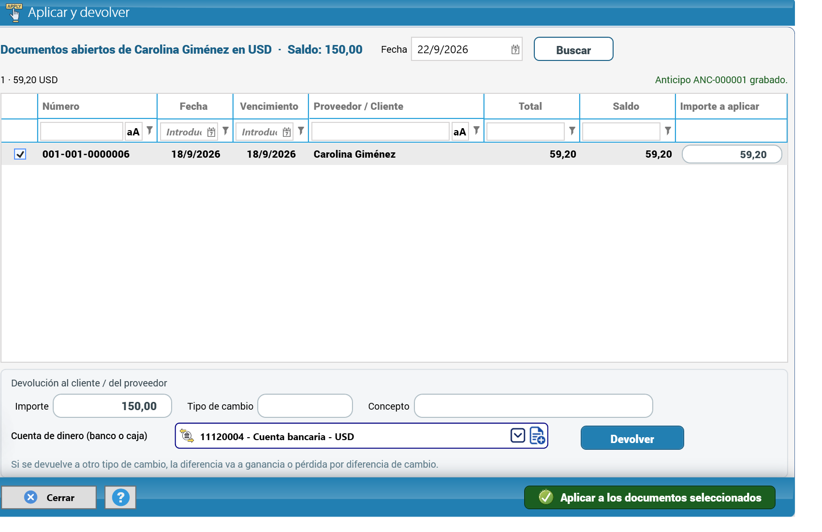Uncheck document 001-001-0000006 row checkbox

click(20, 154)
